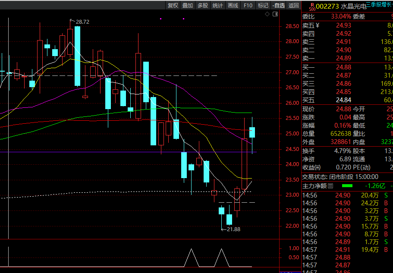The image size is (393, 273).
Task: Click the 外盘 value 328861
Action: click(341, 142)
